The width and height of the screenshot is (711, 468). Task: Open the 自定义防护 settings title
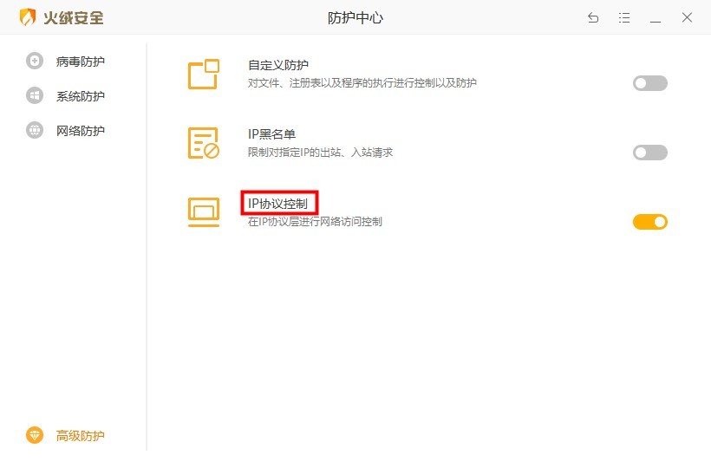click(278, 65)
